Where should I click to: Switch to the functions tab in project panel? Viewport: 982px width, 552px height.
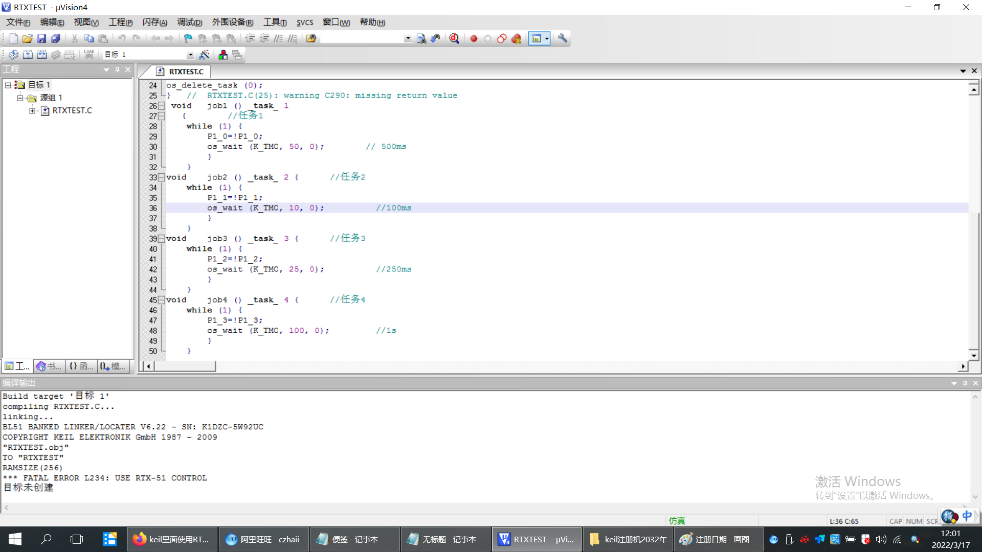tap(81, 366)
